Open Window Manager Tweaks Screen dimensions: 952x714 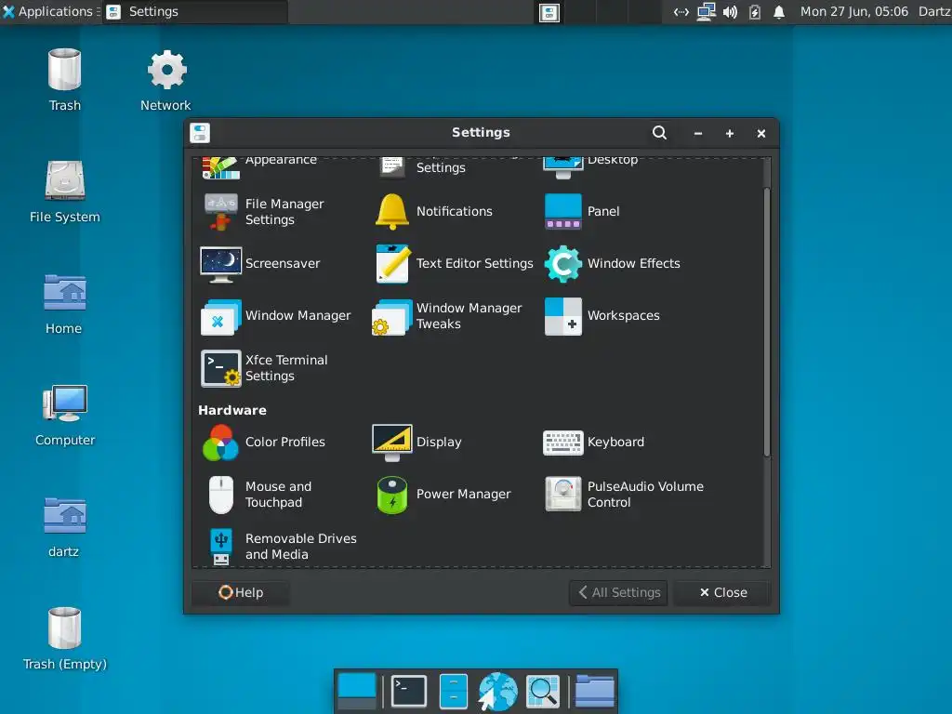(x=447, y=316)
